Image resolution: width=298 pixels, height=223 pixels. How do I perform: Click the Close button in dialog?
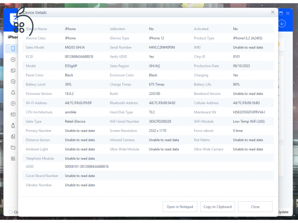[x=255, y=207]
